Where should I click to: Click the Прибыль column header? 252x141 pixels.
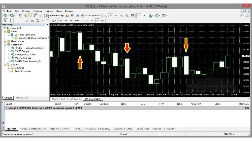(244, 104)
